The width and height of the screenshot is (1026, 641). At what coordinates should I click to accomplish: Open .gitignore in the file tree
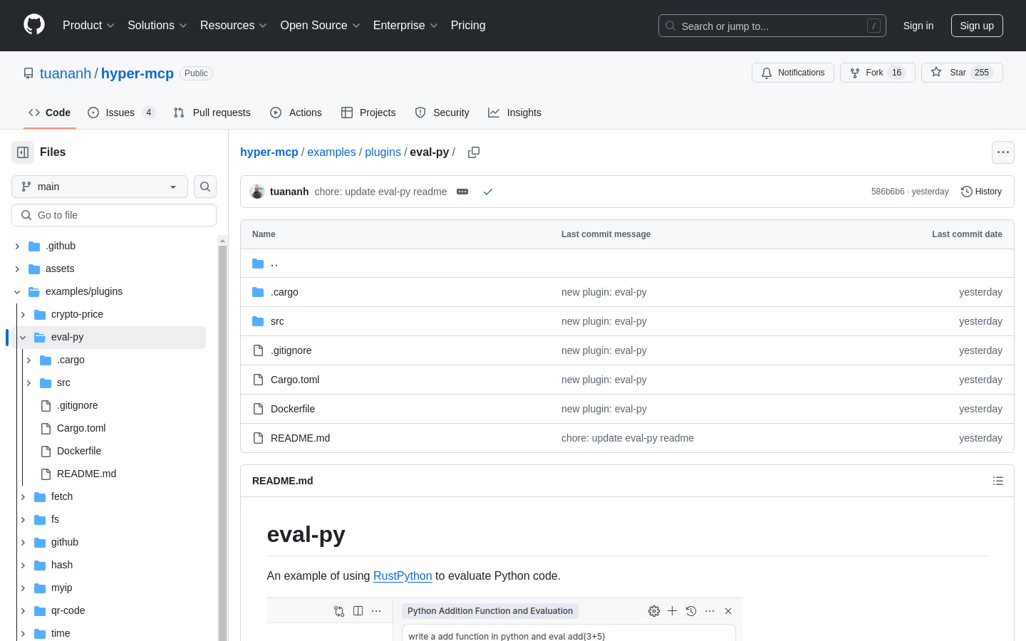coord(78,405)
